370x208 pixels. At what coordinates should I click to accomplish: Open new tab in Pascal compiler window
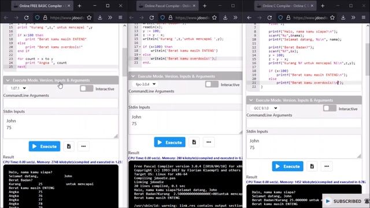(205, 6)
